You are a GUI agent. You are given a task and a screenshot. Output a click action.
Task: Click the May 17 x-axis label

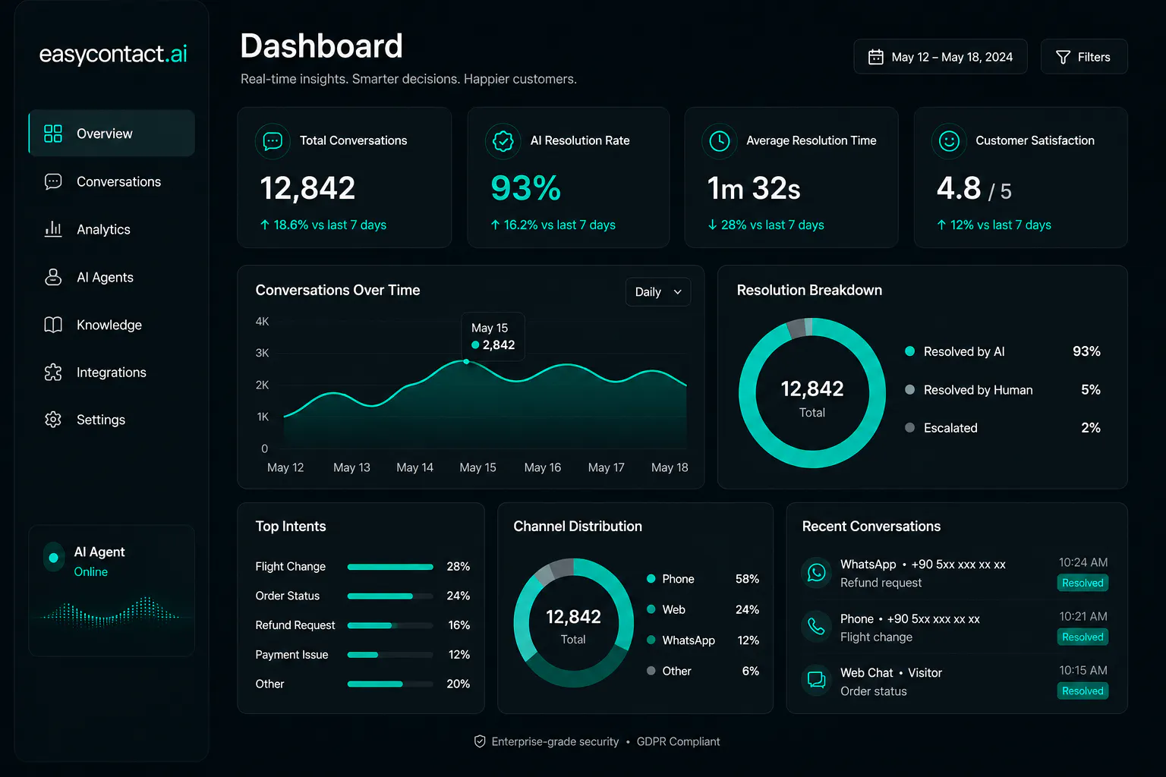[606, 467]
